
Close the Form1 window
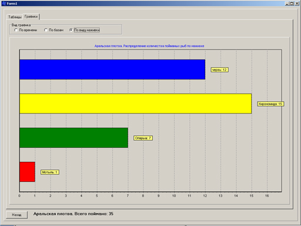(x=297, y=4)
